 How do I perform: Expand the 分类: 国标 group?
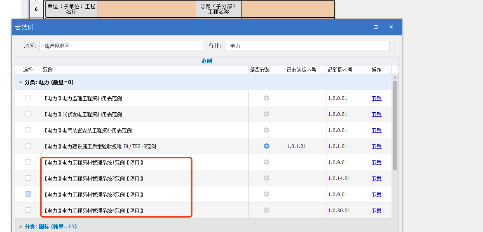[20, 227]
